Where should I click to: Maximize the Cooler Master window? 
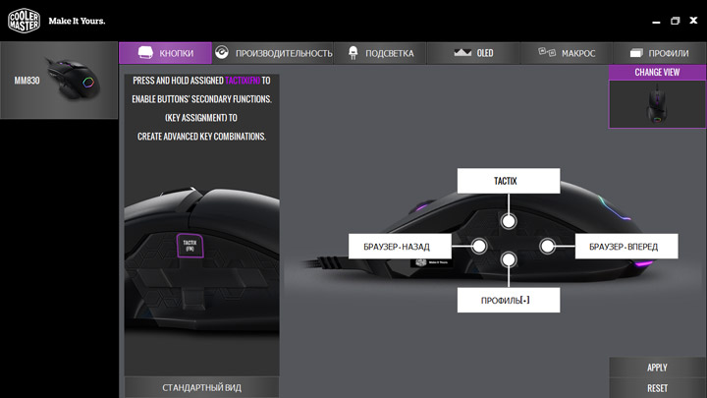pyautogui.click(x=675, y=21)
